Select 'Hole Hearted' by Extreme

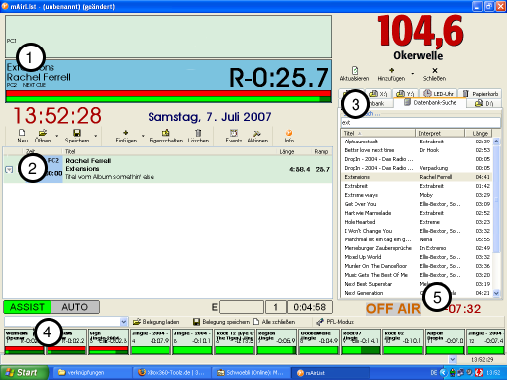click(417, 222)
